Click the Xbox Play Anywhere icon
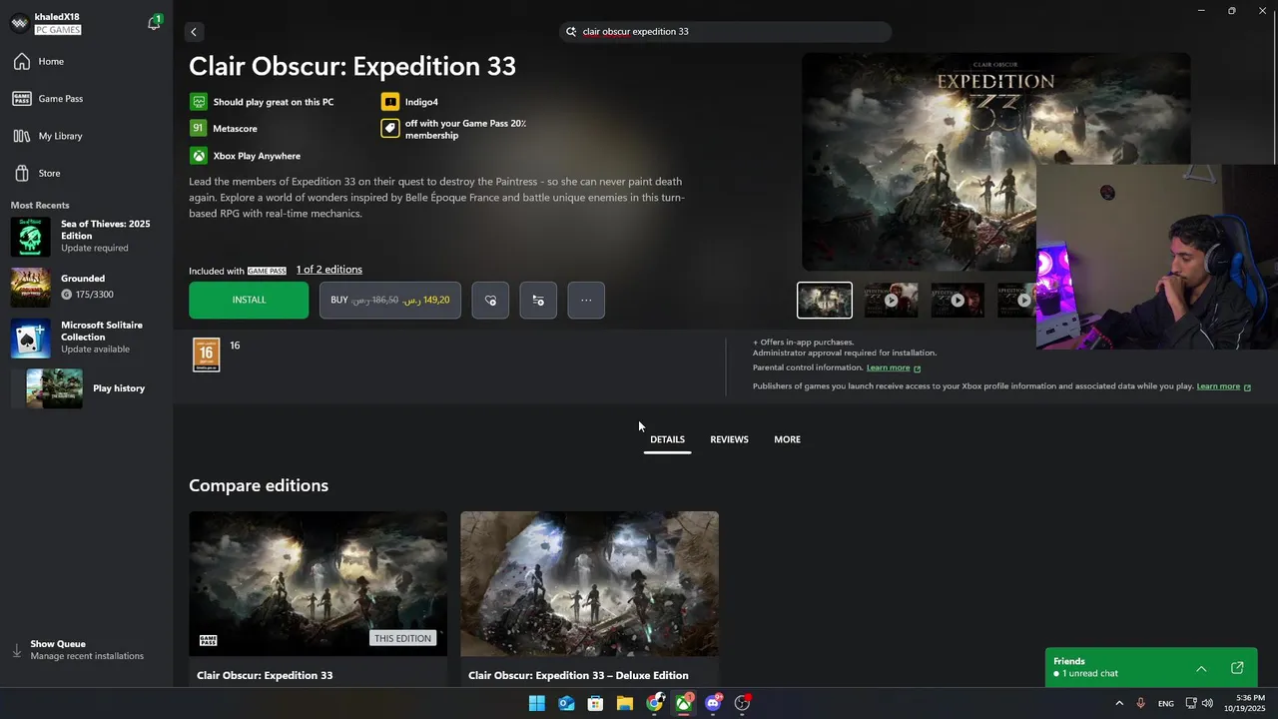 199,156
